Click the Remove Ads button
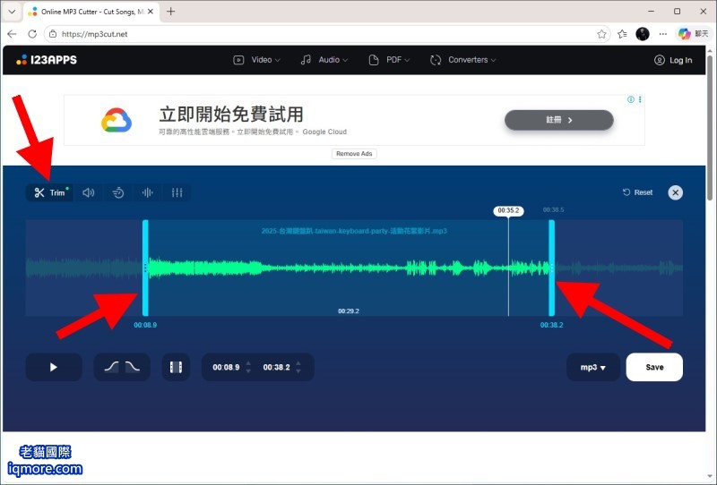The width and height of the screenshot is (717, 485). tap(354, 154)
